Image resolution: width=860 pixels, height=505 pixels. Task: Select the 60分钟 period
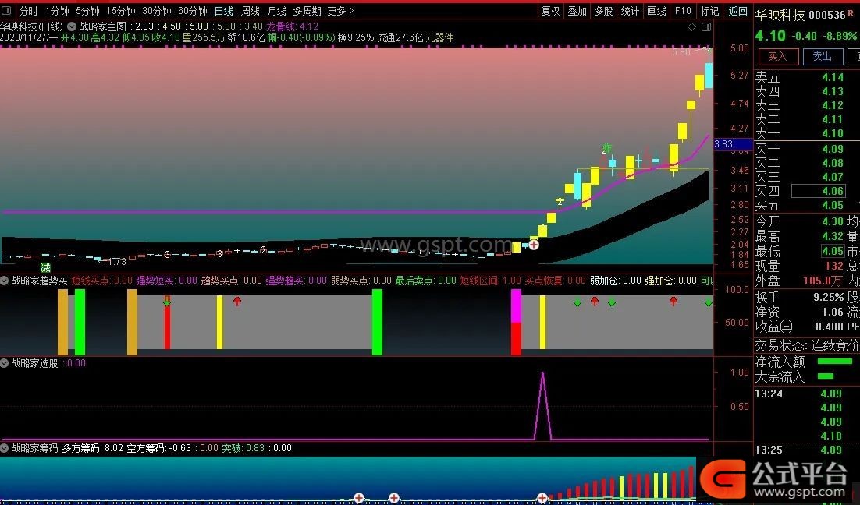193,11
